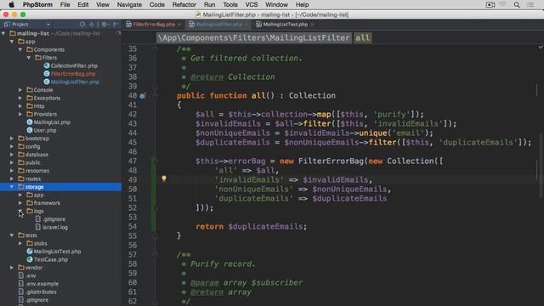Click the 'all' method breadcrumb
This screenshot has width=544, height=306.
tap(363, 37)
